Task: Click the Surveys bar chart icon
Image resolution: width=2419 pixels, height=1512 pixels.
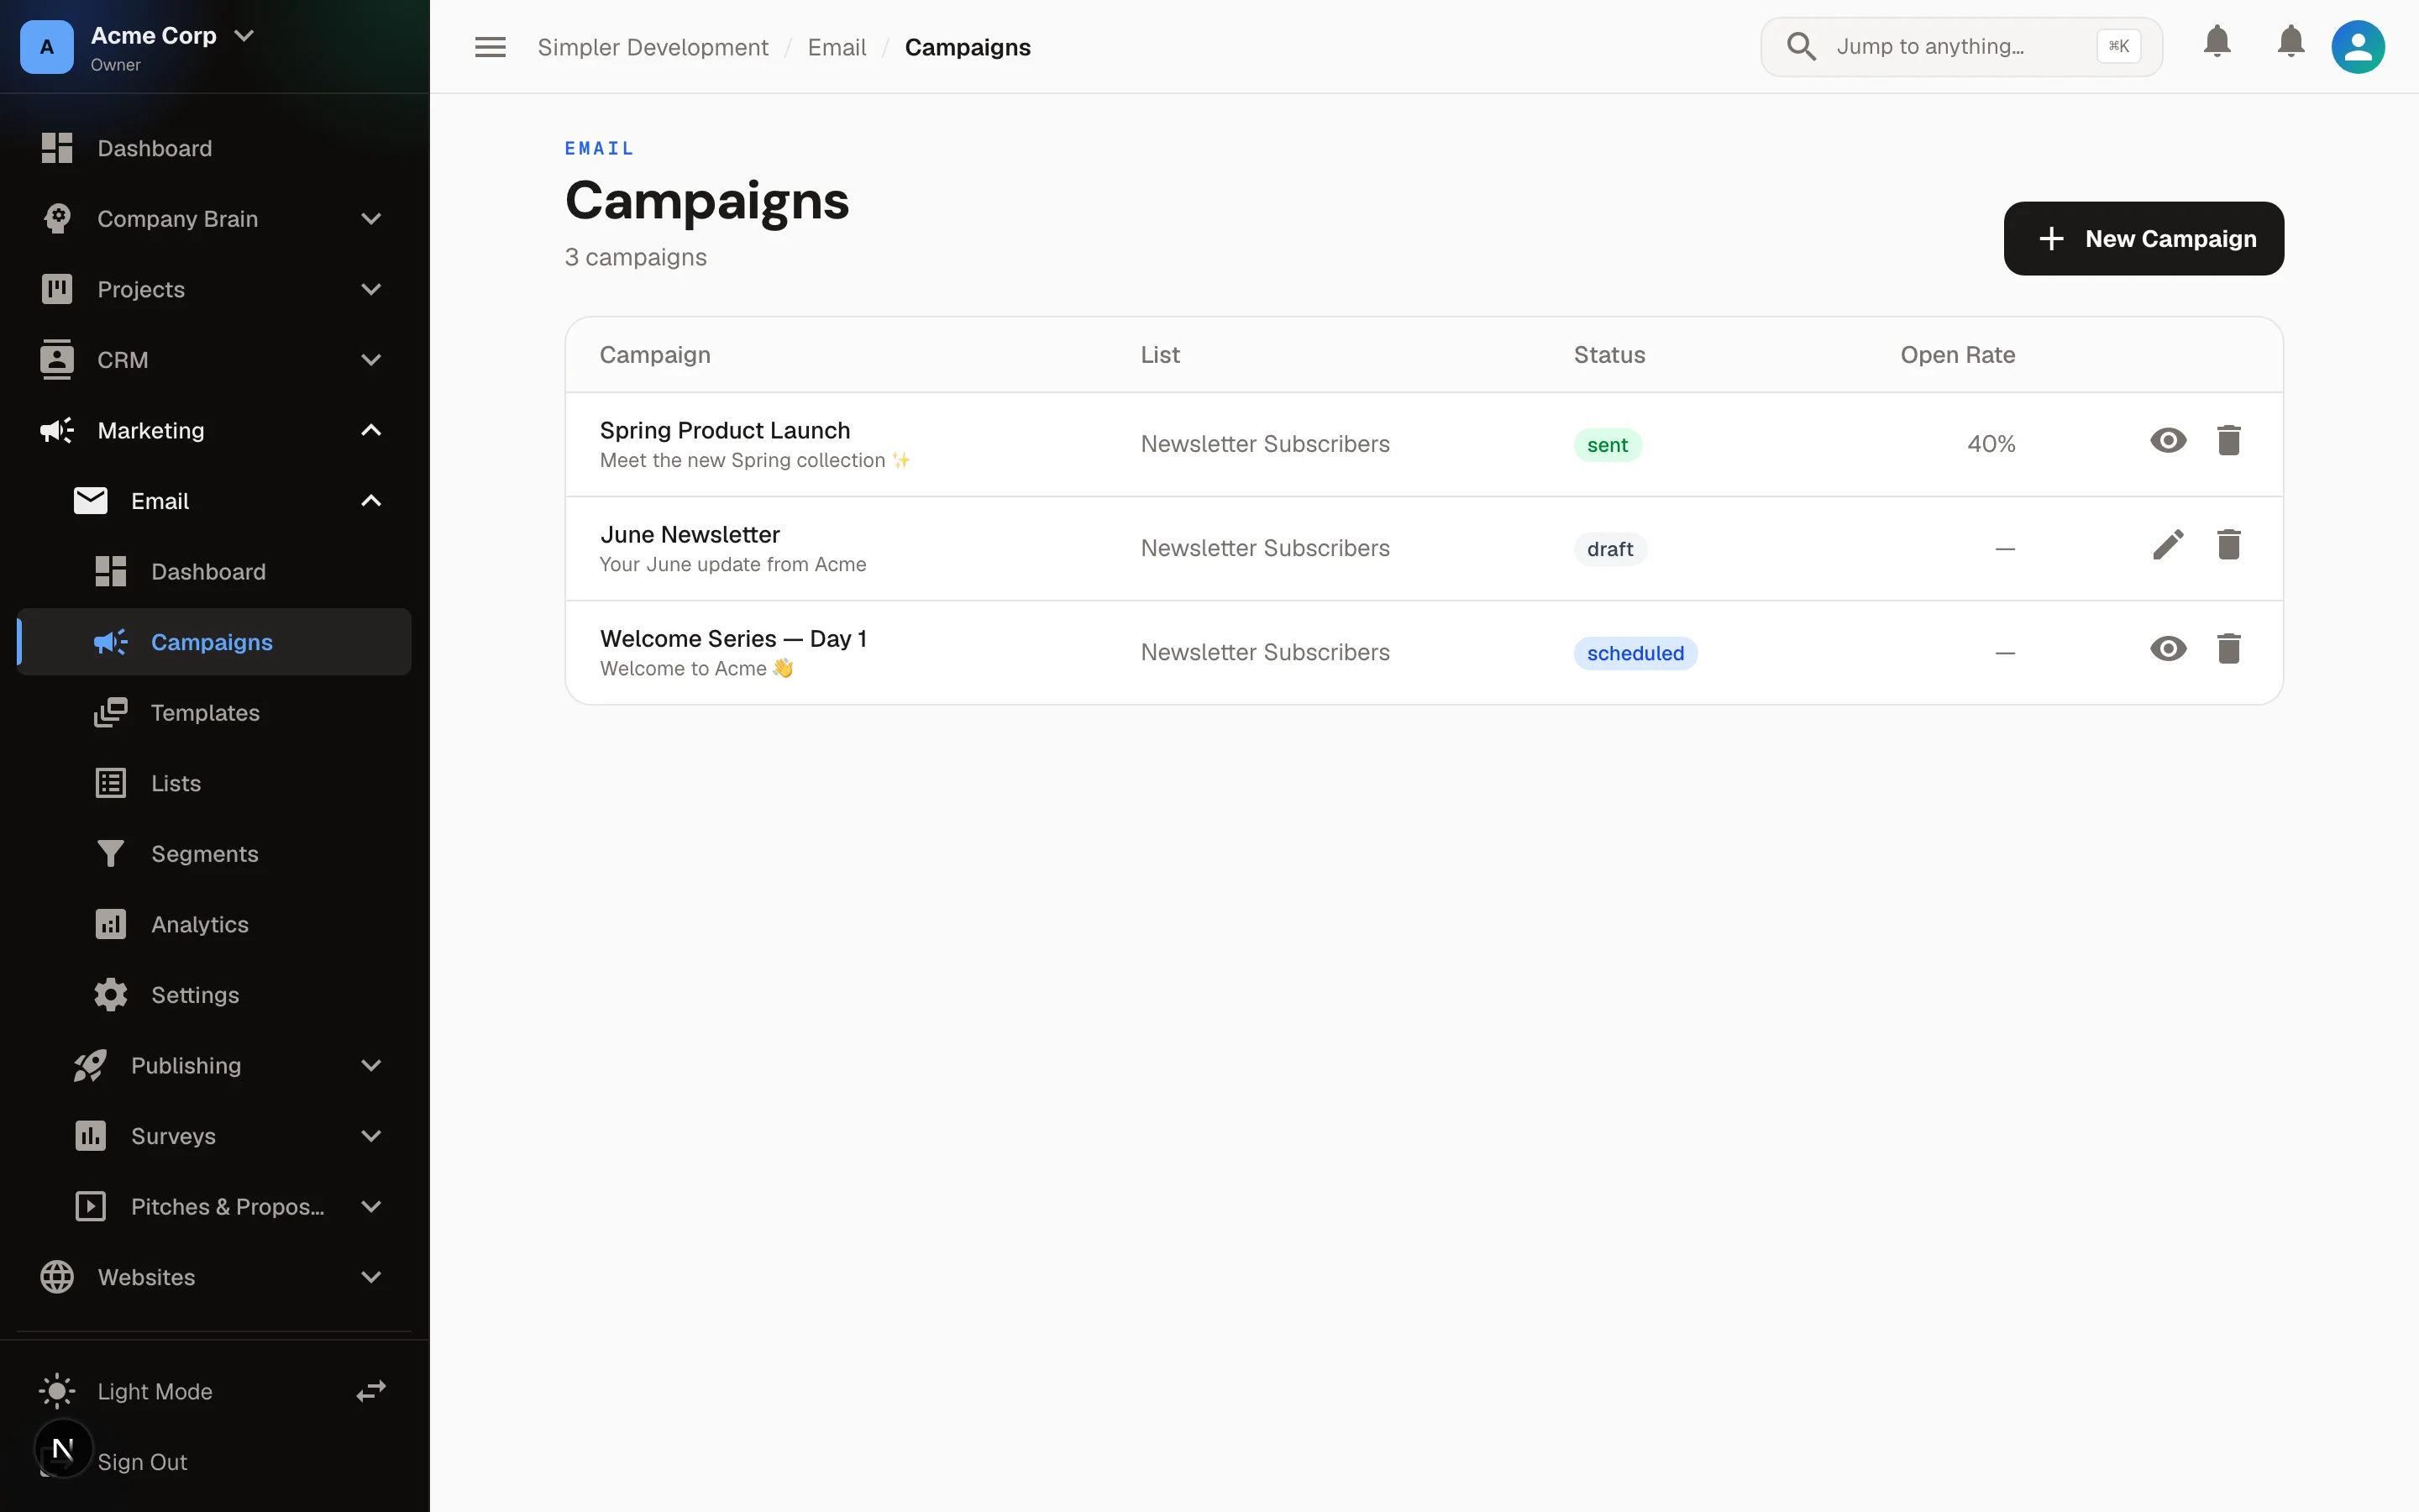Action: [91, 1136]
